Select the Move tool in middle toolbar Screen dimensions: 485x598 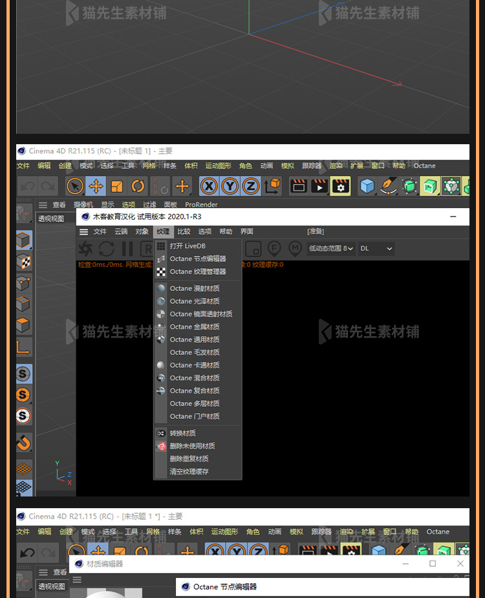pos(96,187)
